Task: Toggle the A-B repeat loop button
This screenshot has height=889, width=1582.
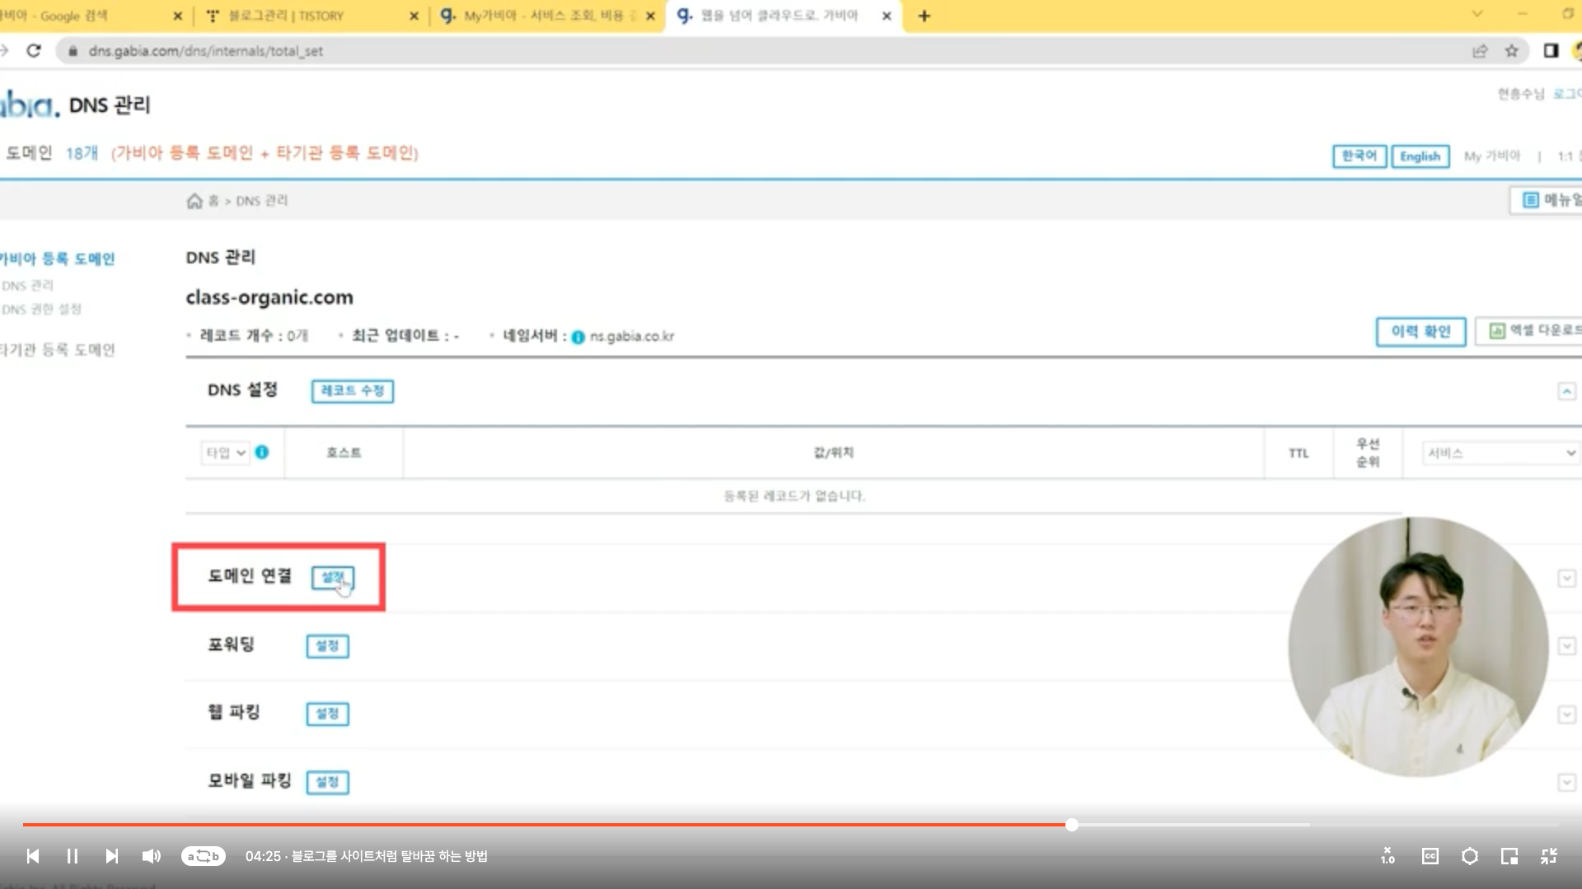Action: (203, 856)
